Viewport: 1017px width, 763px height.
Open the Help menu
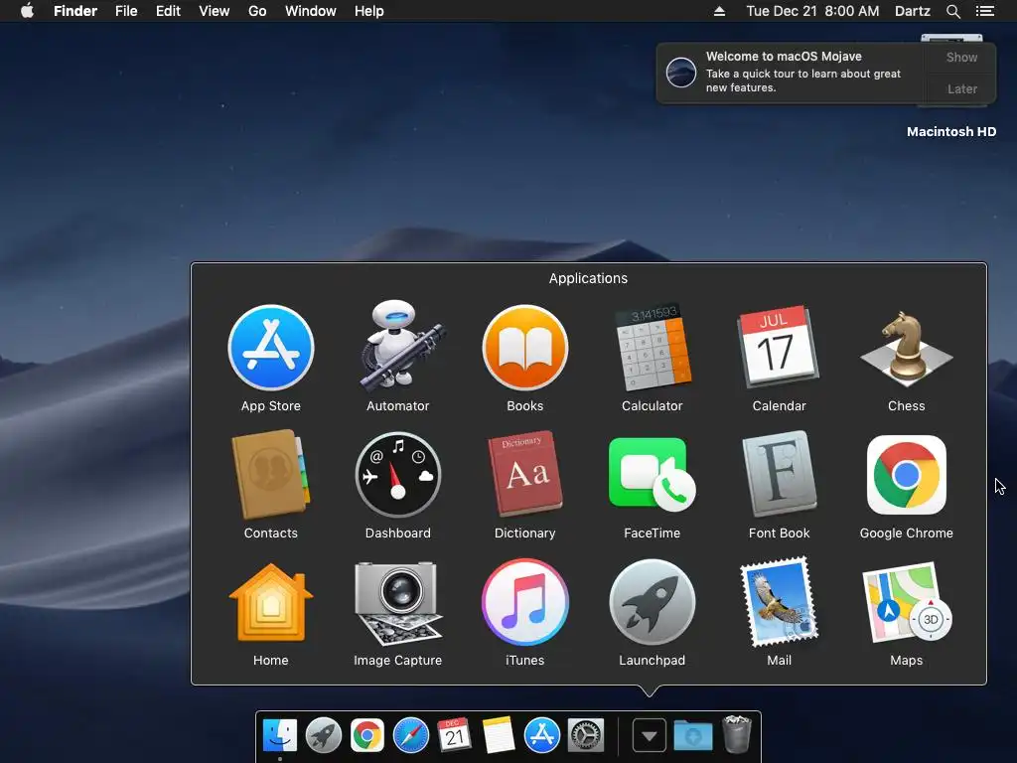[x=369, y=11]
